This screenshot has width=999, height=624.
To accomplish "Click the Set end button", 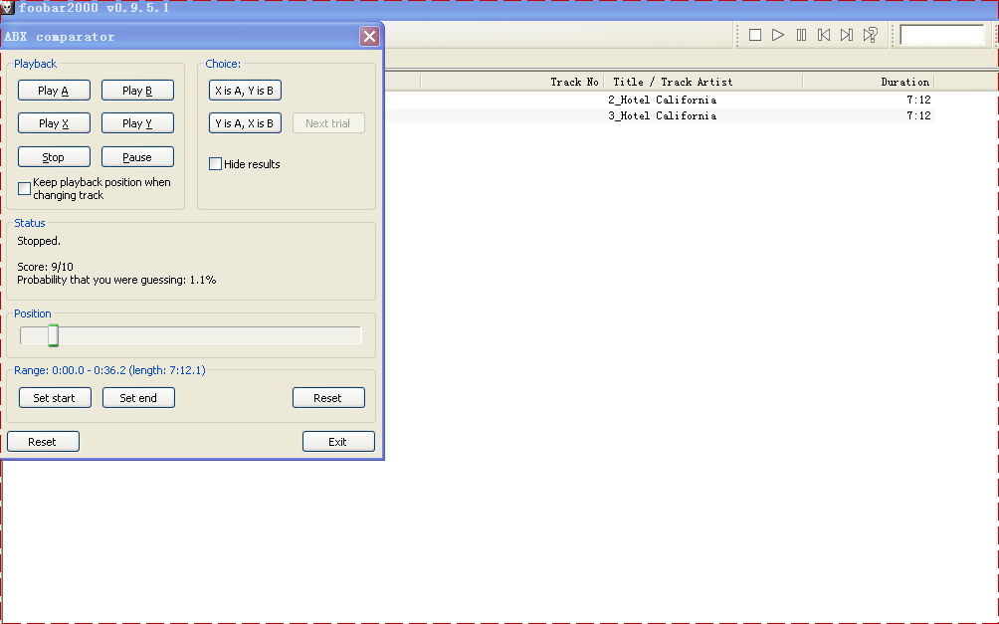I will click(x=138, y=398).
